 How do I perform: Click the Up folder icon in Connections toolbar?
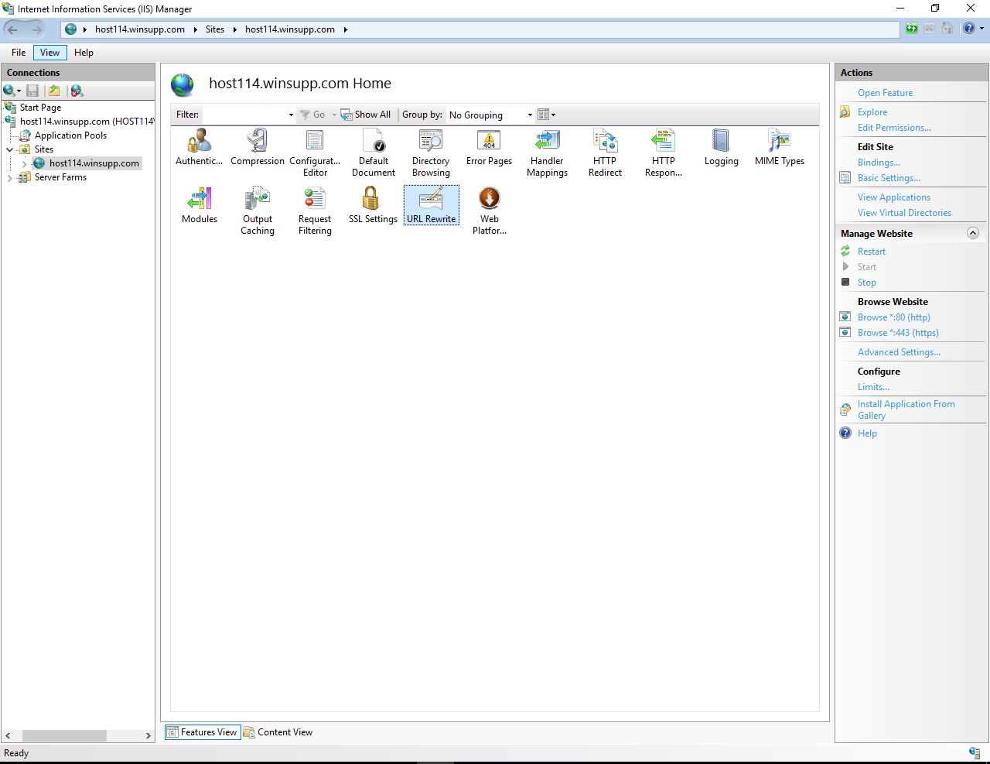[x=53, y=91]
